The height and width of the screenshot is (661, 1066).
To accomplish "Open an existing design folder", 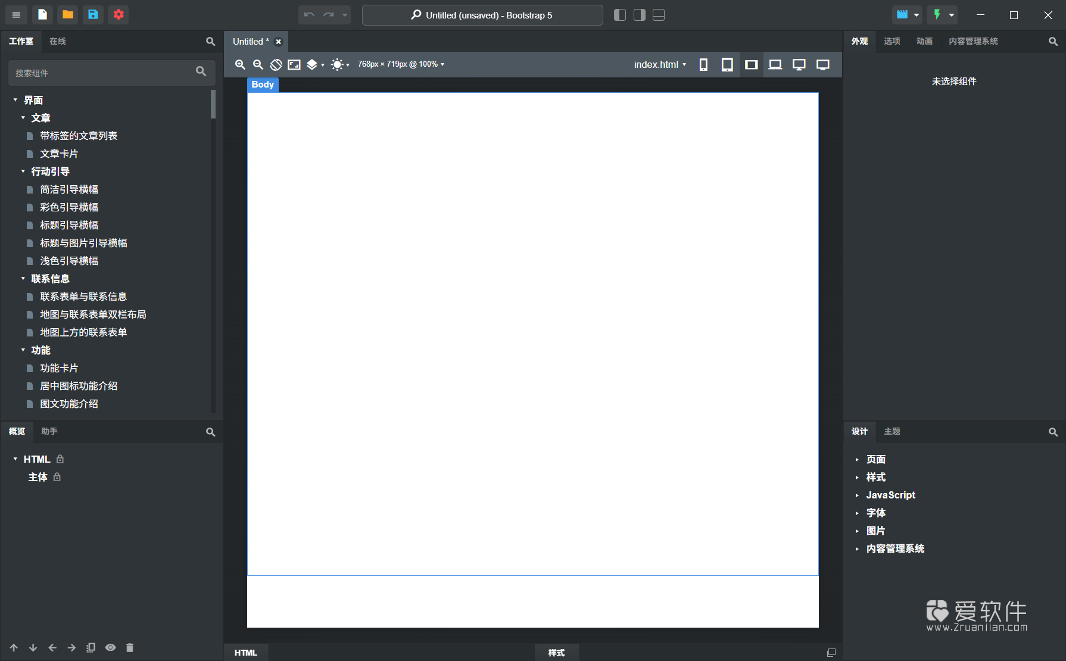I will [68, 15].
